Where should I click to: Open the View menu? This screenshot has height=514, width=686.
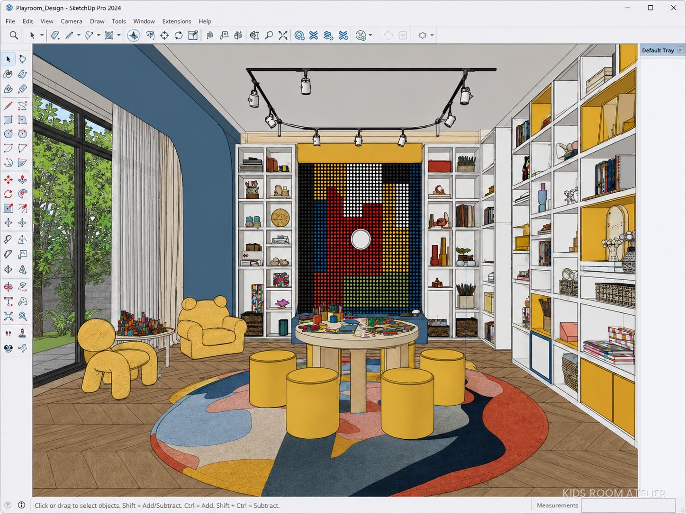(47, 21)
